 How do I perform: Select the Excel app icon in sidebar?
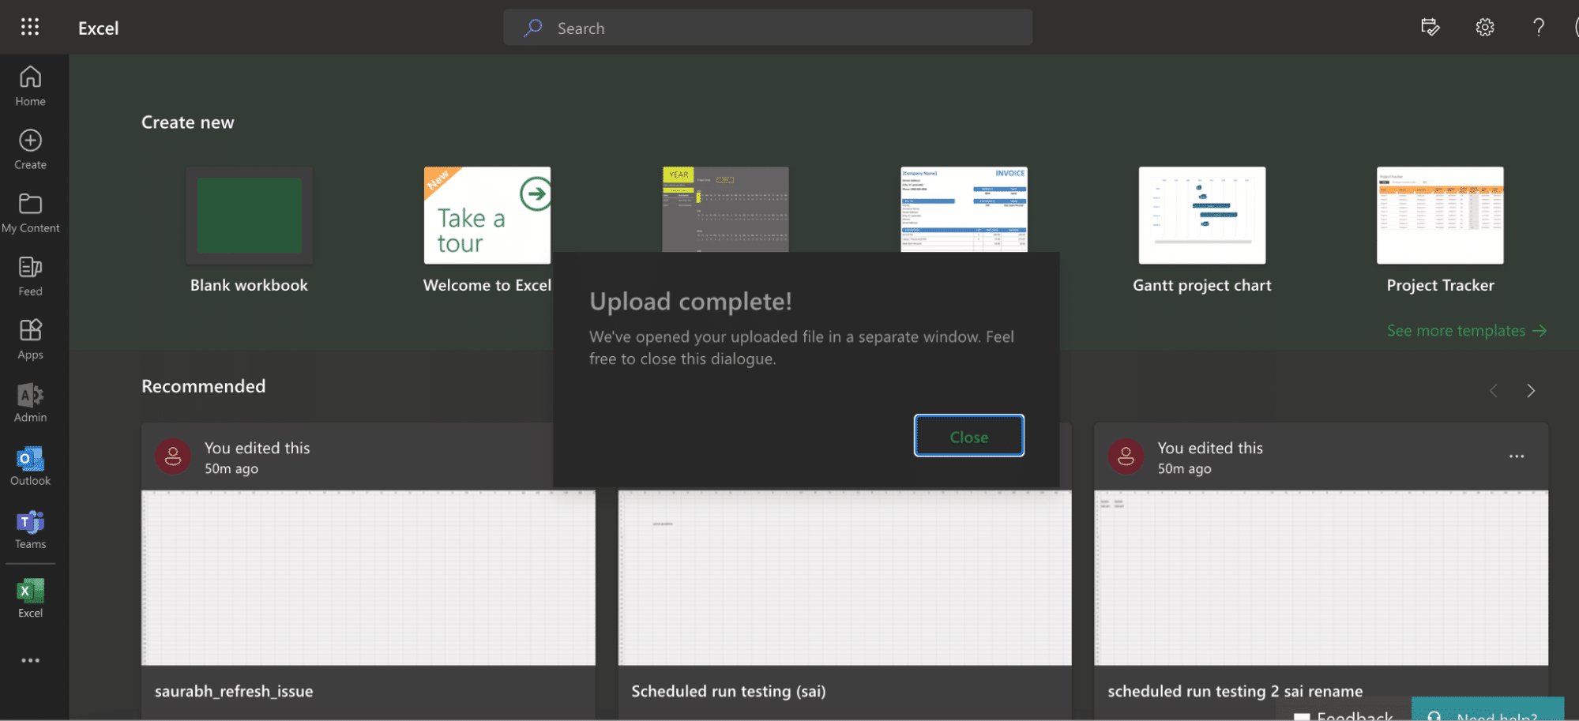(30, 598)
